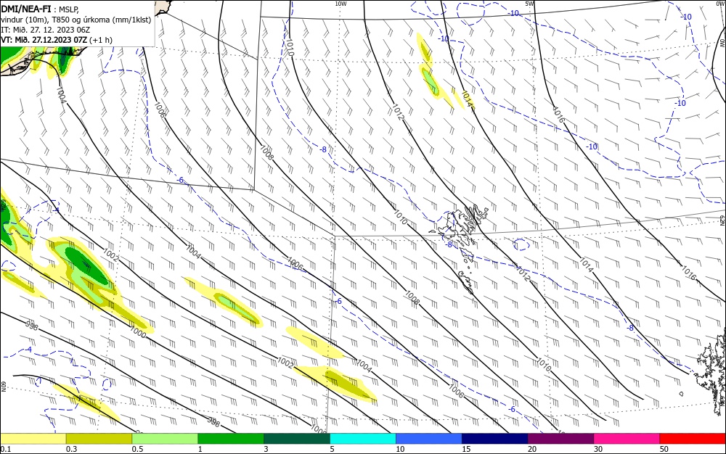The image size is (726, 454).
Task: Select legend value "1" under the scale
Action: [x=200, y=449]
